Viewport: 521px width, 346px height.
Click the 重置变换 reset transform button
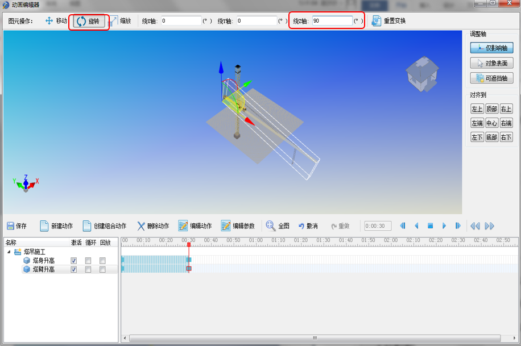click(388, 21)
